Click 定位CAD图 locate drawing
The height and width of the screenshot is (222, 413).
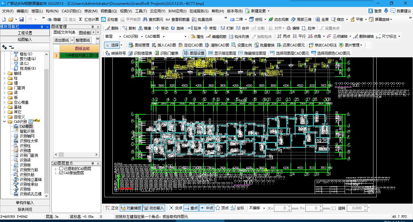190,45
